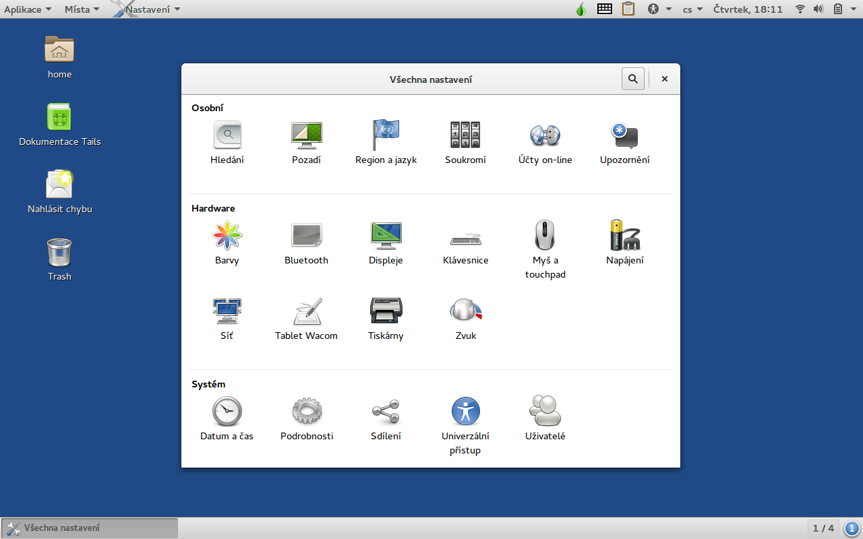Click the blue notification counter in bottom panel
Viewport: 863px width, 539px height.
pyautogui.click(x=852, y=528)
